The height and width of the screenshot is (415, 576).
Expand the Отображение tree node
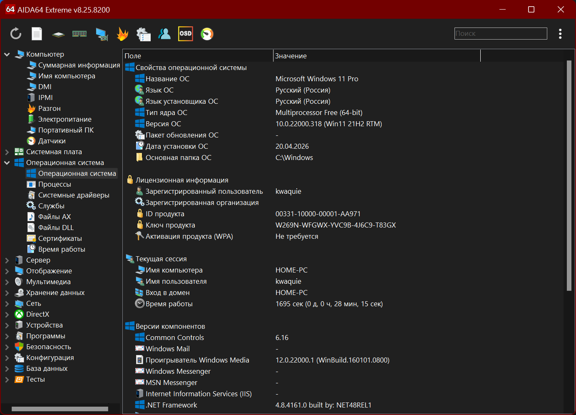(7, 271)
